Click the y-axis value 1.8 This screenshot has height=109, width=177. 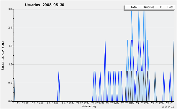coord(10,46)
